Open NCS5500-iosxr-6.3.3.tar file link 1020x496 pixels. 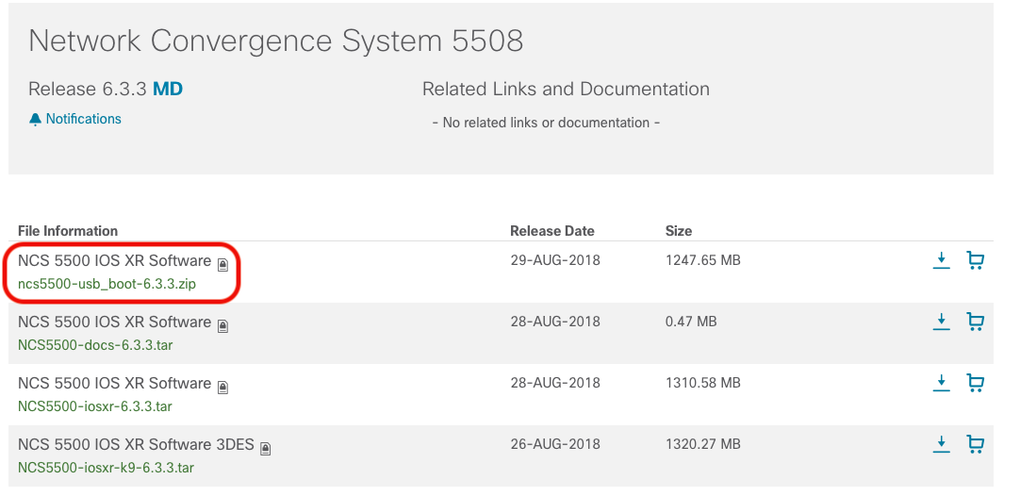95,406
